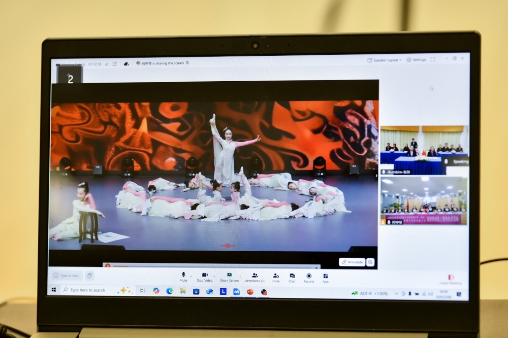Open Microsoft Copilot from the taskbar
This screenshot has width=508, height=338.
coord(156,291)
